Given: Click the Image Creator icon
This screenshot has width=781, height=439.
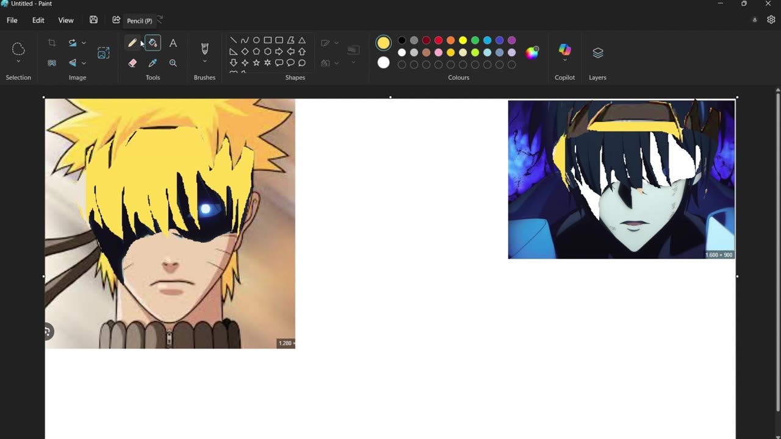Looking at the screenshot, I should (x=104, y=53).
